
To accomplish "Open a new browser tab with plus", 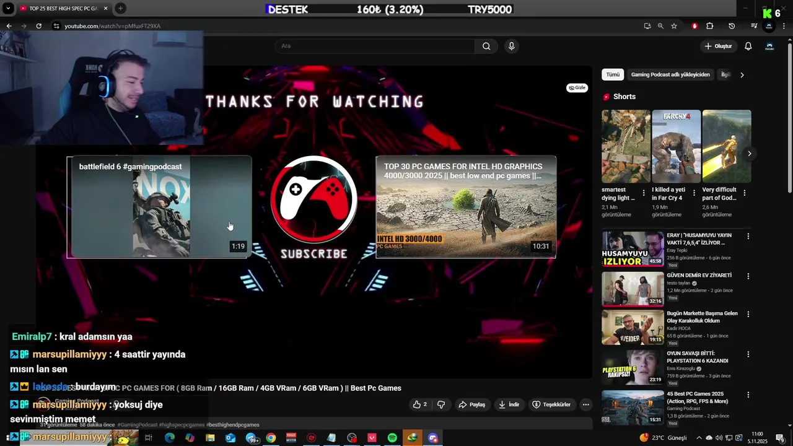I will (120, 9).
